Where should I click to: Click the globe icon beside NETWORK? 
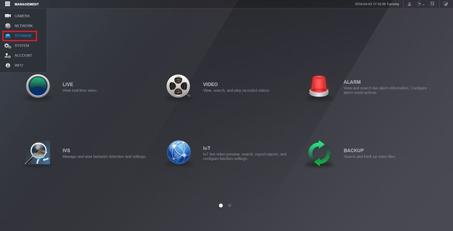tap(8, 25)
